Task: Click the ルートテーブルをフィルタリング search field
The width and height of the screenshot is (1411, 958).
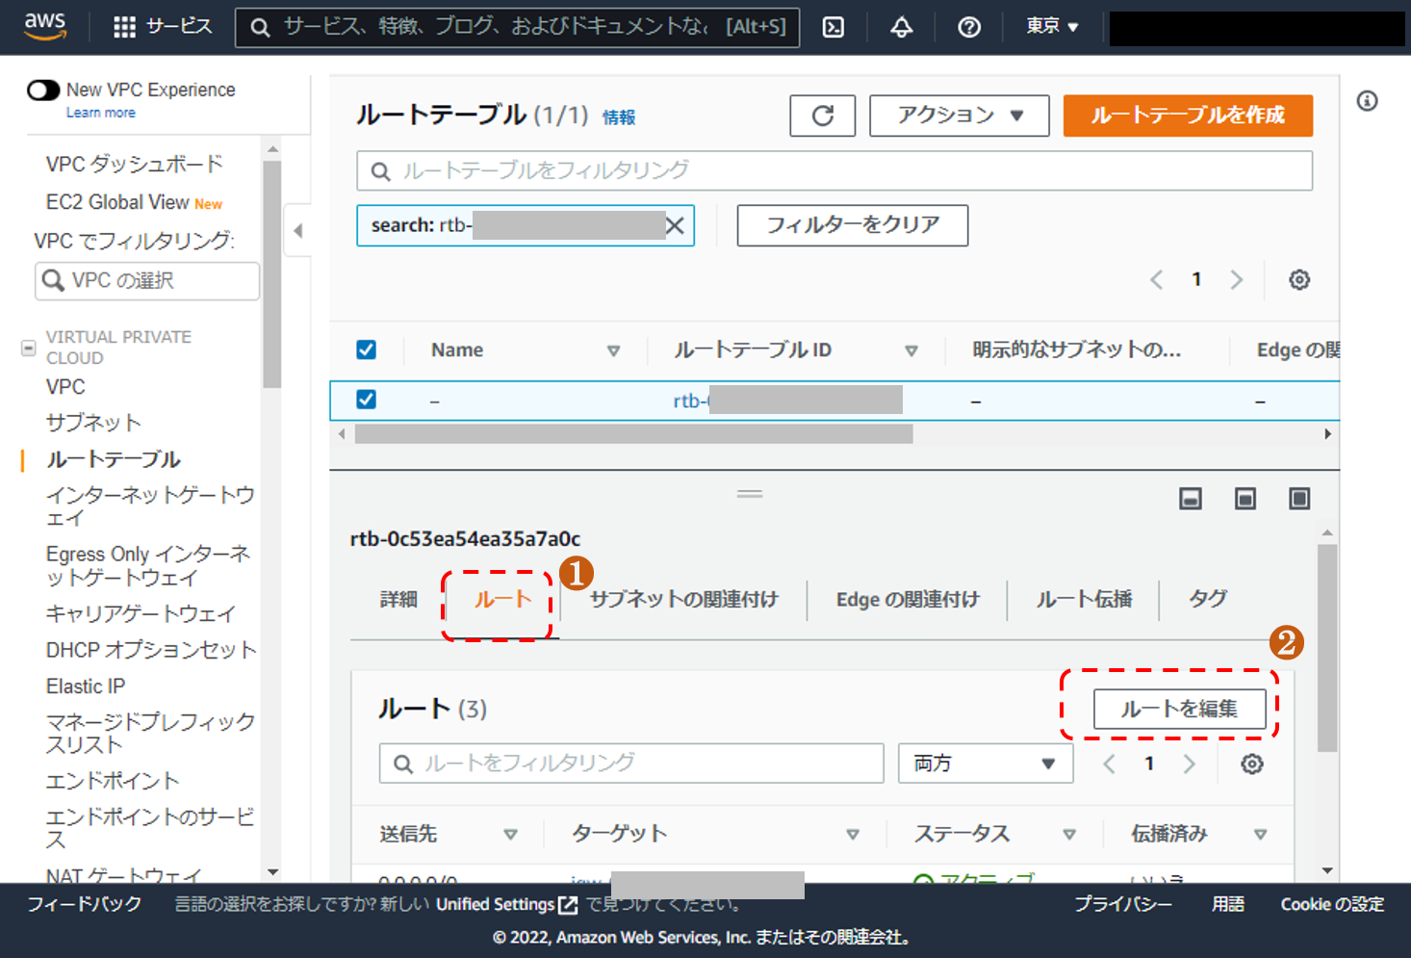Action: pos(834,171)
